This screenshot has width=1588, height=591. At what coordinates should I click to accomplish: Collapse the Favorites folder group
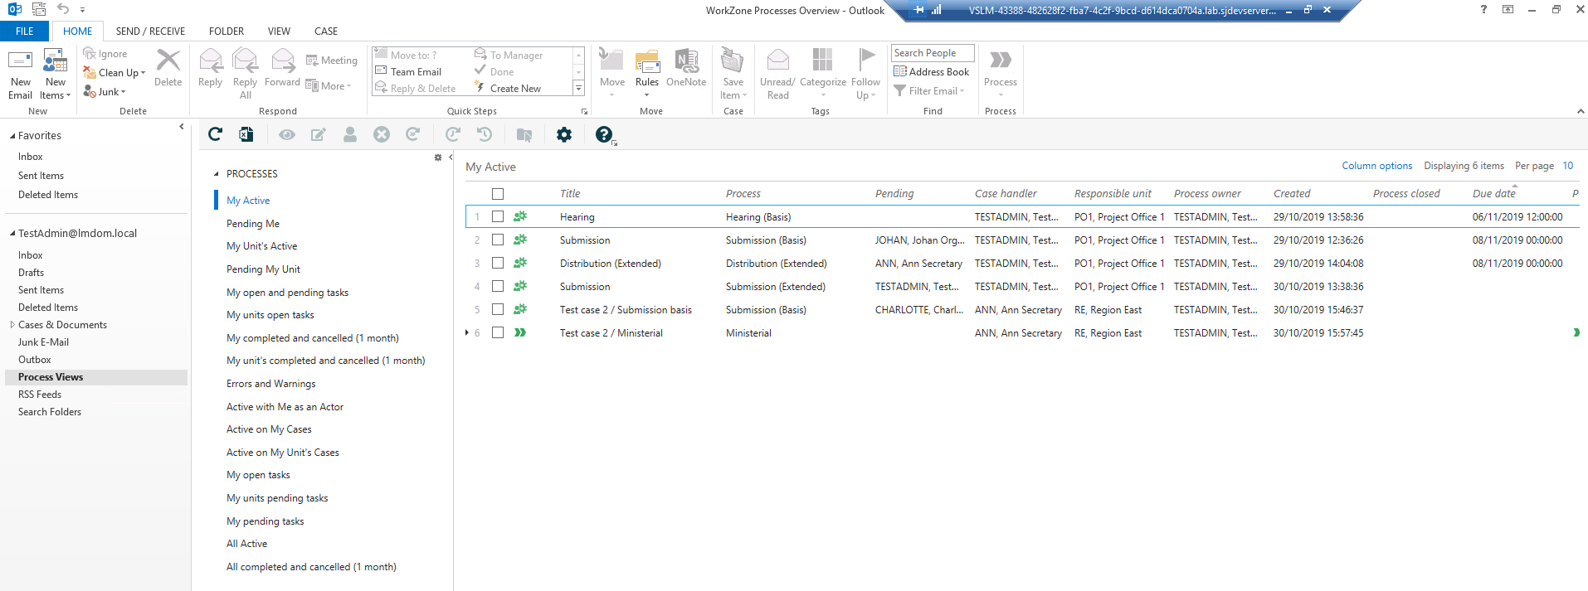coord(12,136)
